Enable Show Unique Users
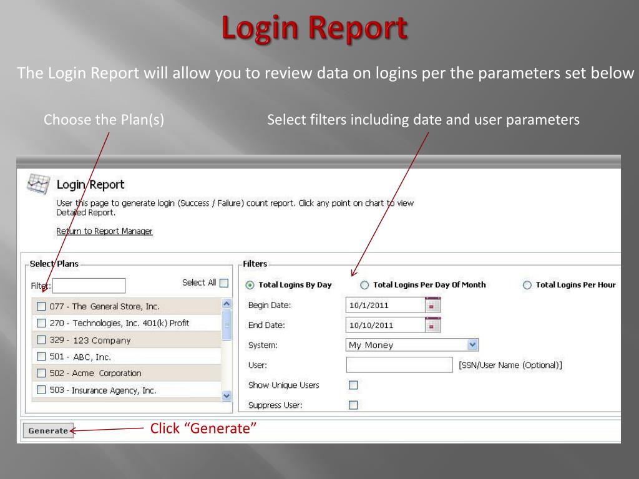The width and height of the screenshot is (639, 479). click(x=353, y=385)
